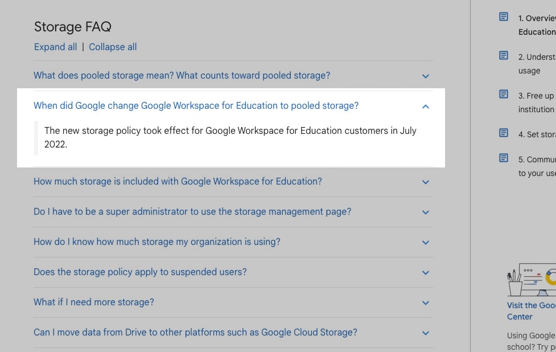Click document icon next to '2. Understand' item
Image resolution: width=556 pixels, height=352 pixels.
(504, 55)
